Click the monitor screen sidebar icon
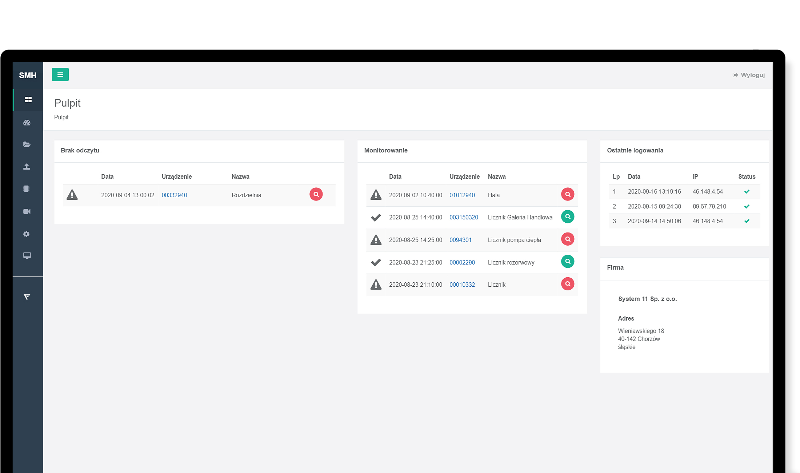The height and width of the screenshot is (473, 800). [x=27, y=255]
